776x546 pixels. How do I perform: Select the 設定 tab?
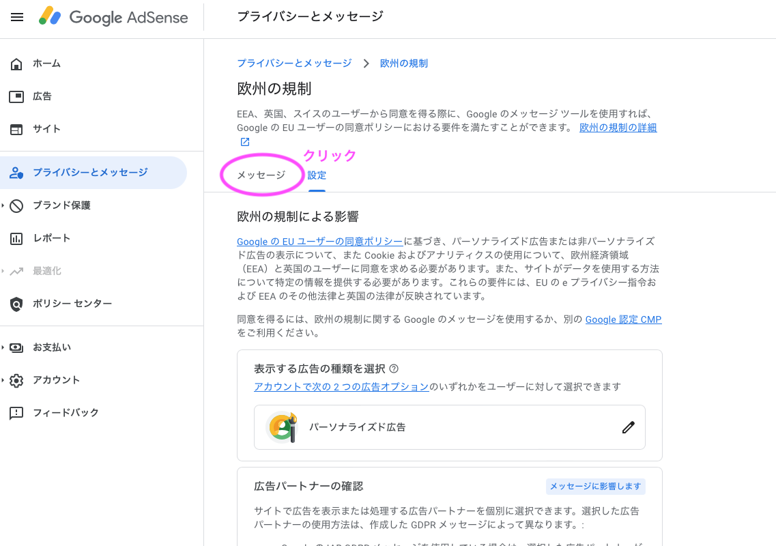317,175
